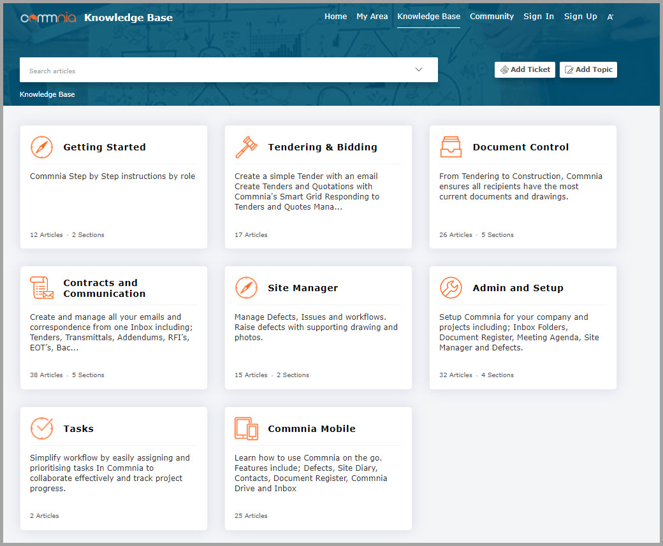Click the Site Manager compass icon

tap(246, 288)
